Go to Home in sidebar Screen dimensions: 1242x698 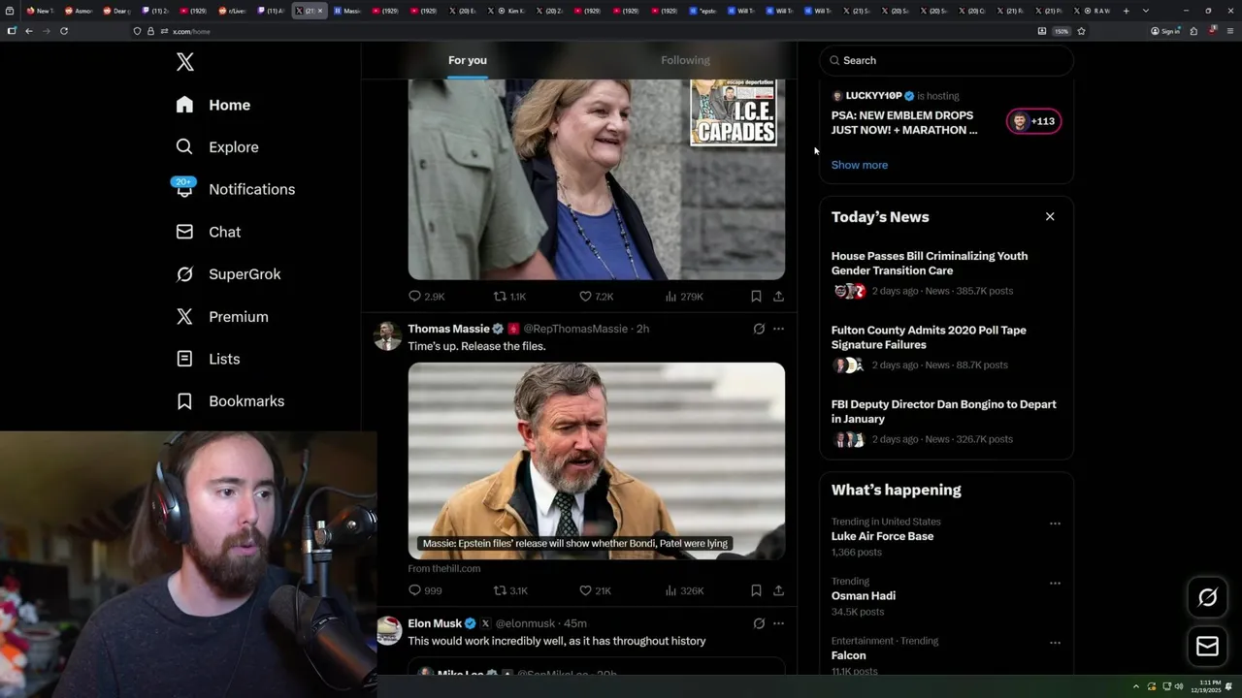click(213, 105)
